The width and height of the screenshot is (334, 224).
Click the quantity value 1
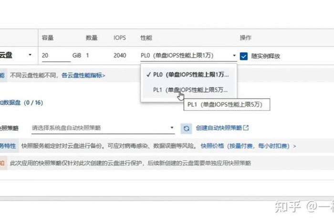pos(87,55)
